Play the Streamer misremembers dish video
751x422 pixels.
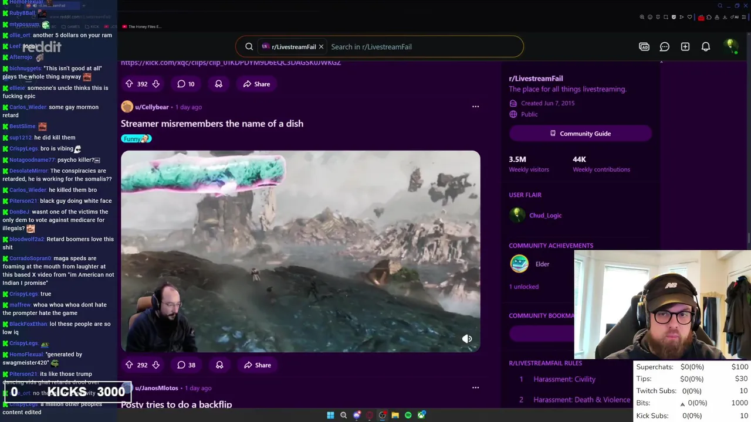pos(300,251)
